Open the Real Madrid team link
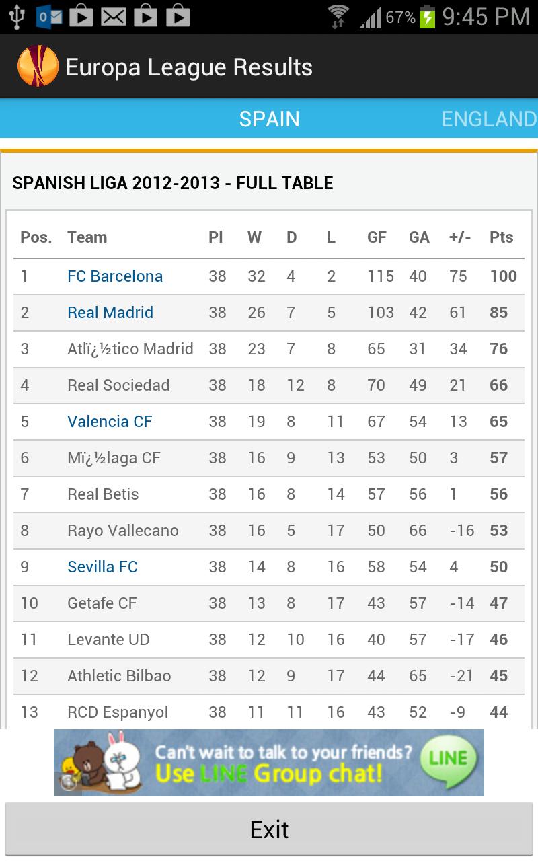This screenshot has width=538, height=861. pos(110,313)
